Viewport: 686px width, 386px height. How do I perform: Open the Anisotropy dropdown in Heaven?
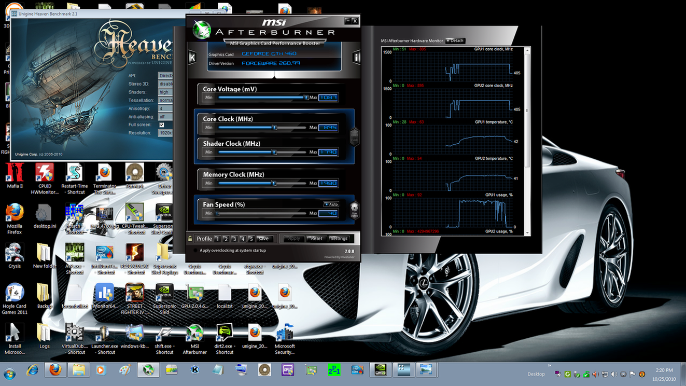165,108
